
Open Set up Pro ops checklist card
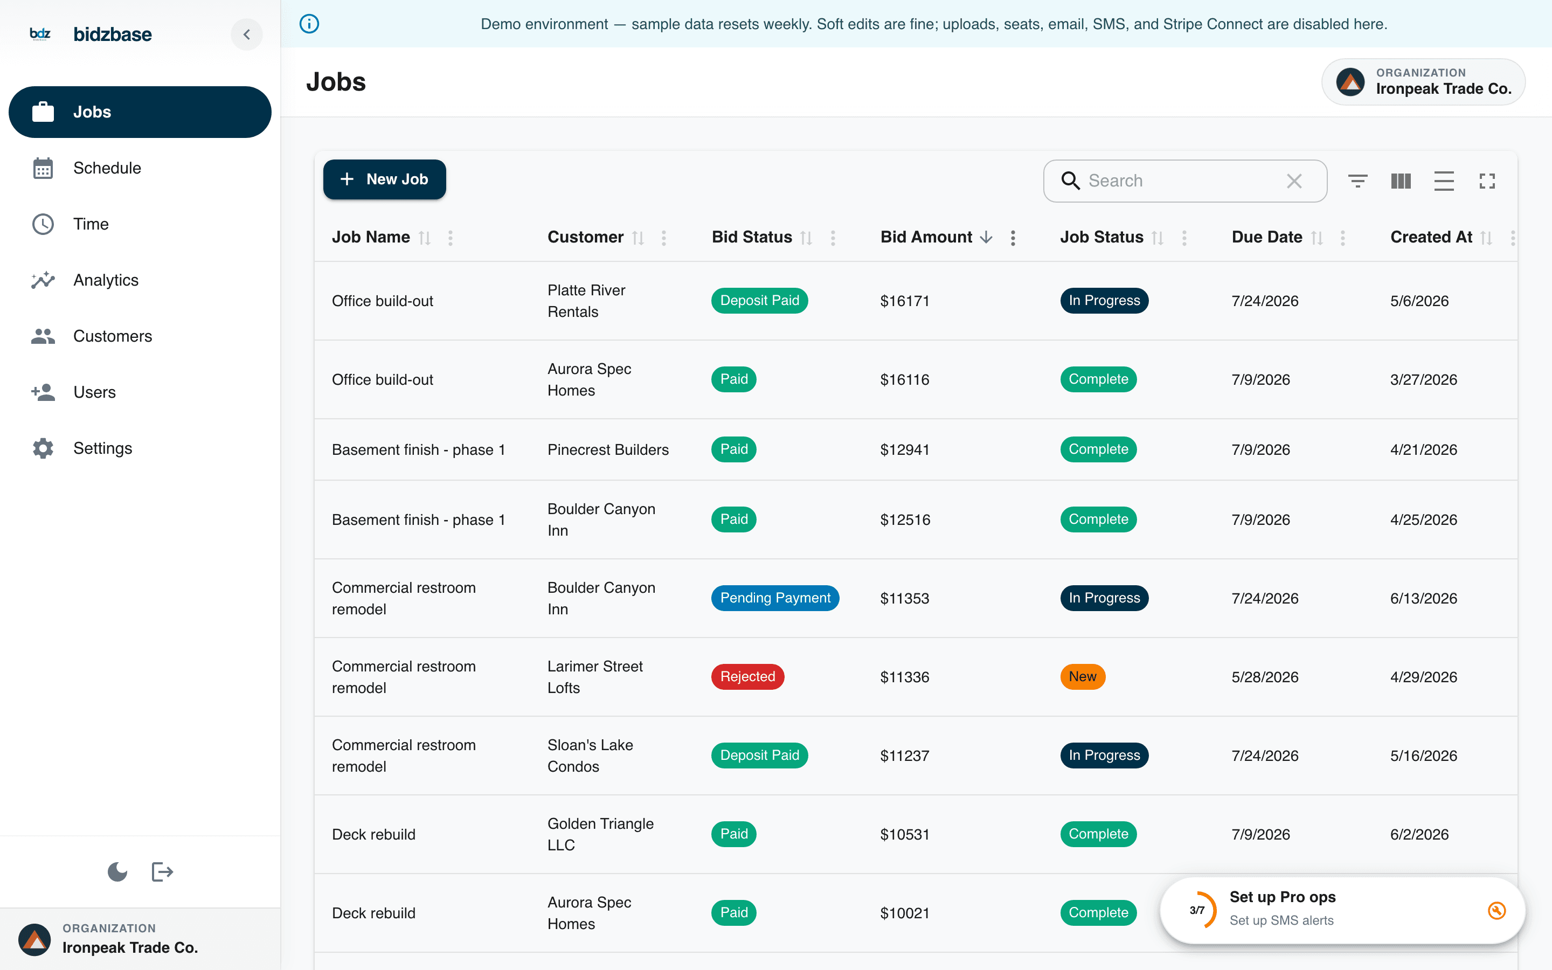tap(1342, 910)
